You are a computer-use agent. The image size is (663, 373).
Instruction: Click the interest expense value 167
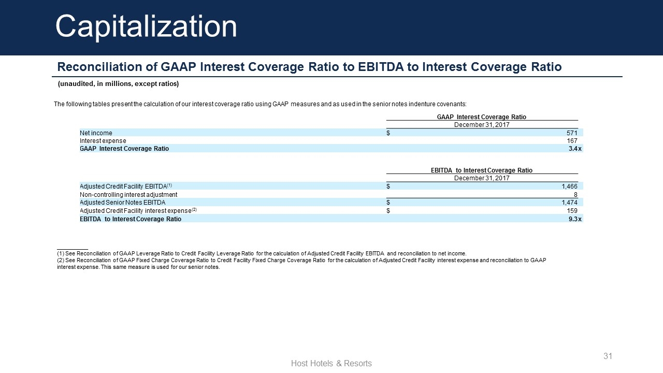click(572, 141)
